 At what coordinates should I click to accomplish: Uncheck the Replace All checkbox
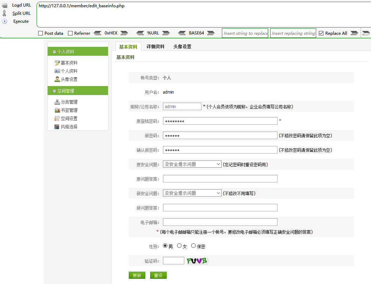321,33
